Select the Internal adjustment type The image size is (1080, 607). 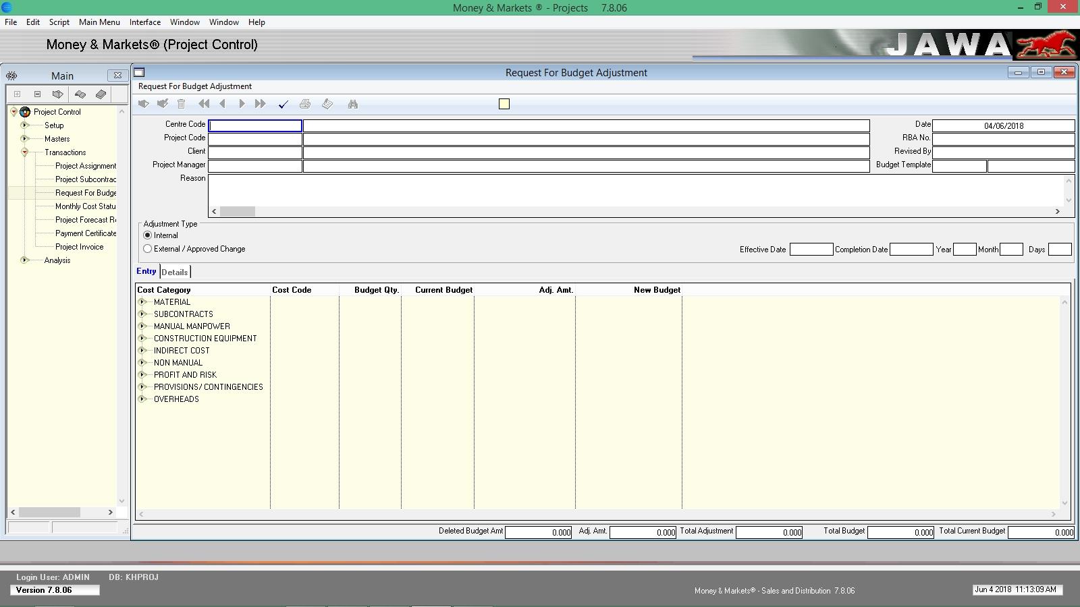tap(147, 235)
